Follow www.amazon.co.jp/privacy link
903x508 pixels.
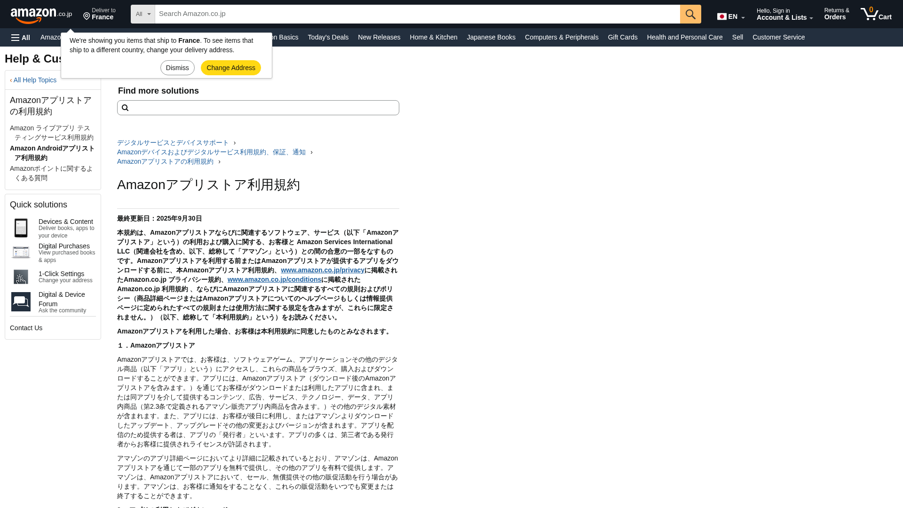(322, 270)
